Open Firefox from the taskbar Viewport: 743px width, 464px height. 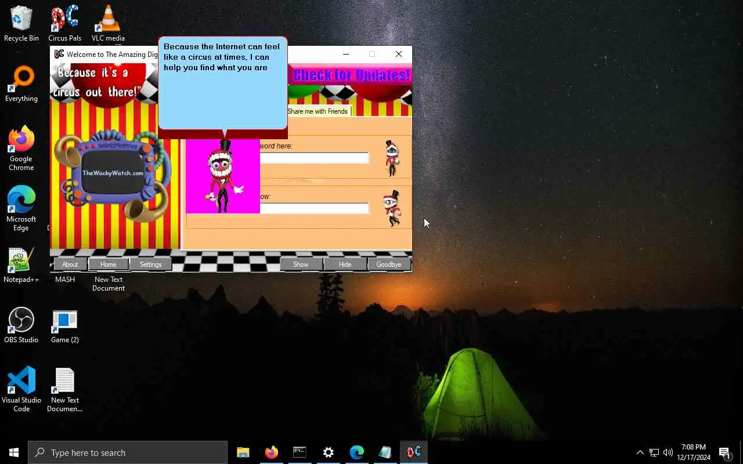coord(271,452)
